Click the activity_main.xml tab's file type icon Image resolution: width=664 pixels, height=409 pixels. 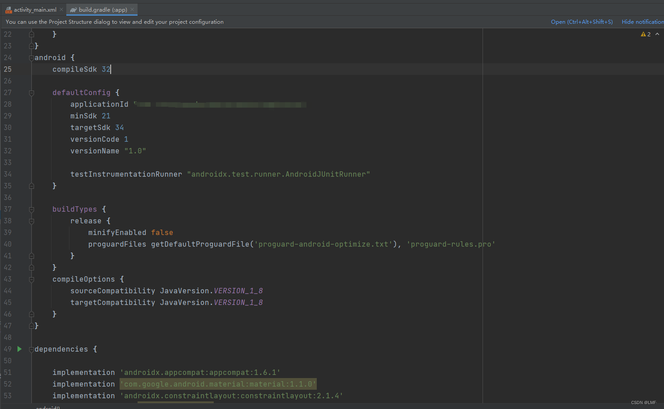point(8,9)
